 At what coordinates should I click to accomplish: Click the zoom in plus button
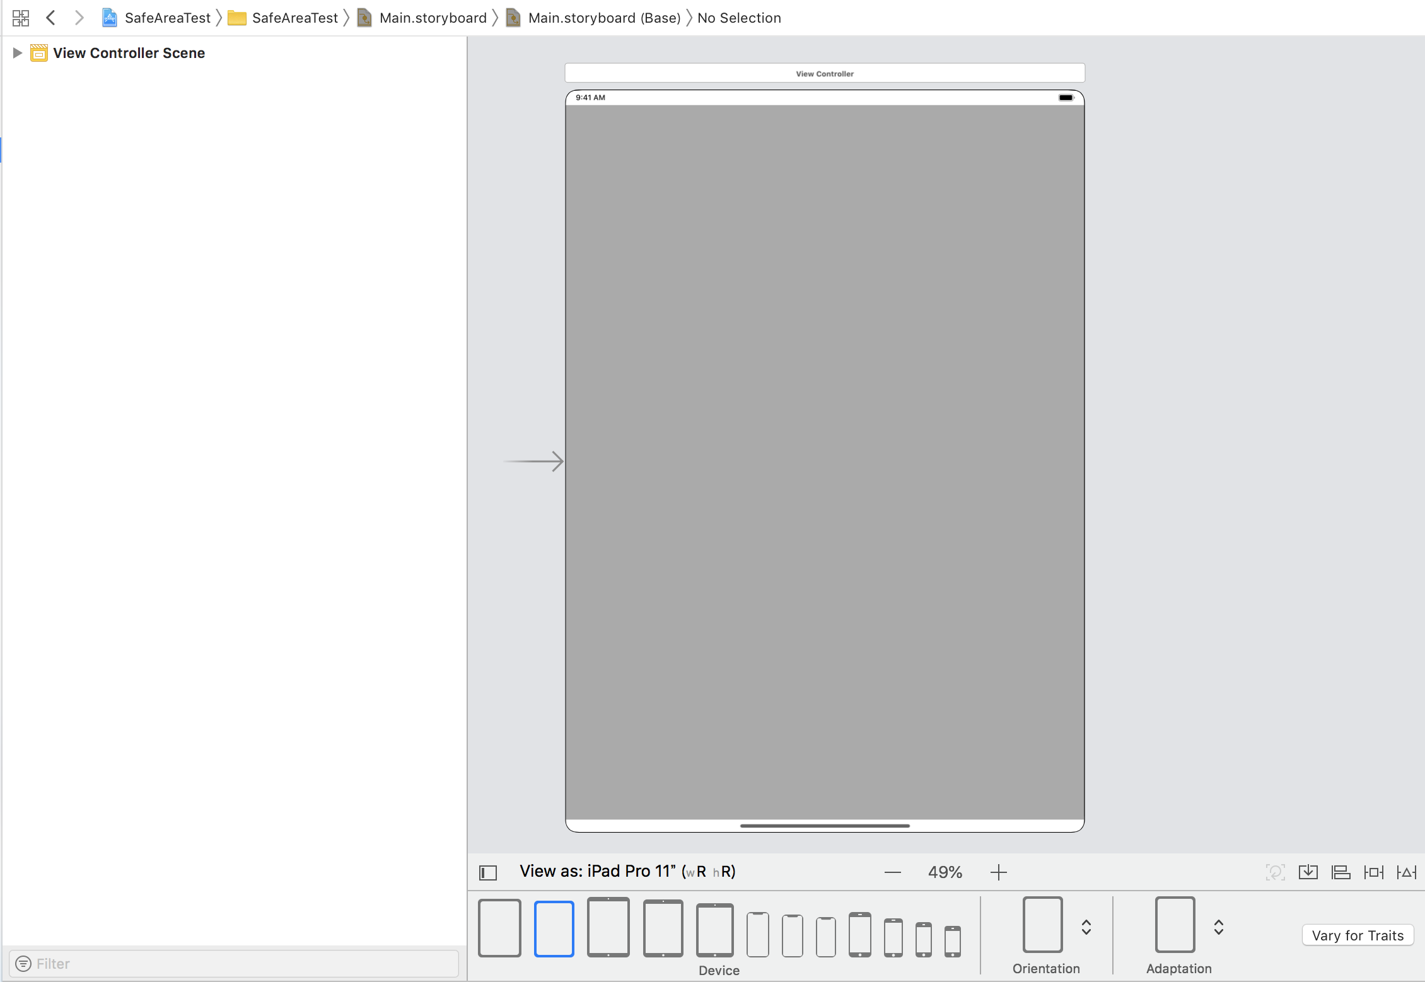998,872
